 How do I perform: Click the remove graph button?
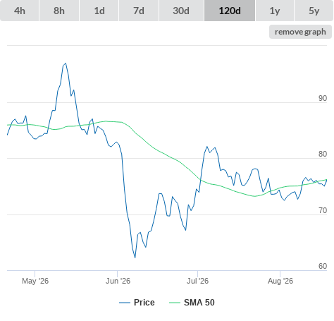click(300, 32)
